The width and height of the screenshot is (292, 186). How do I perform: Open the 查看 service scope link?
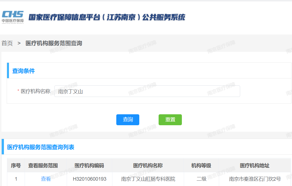pyautogui.click(x=45, y=179)
